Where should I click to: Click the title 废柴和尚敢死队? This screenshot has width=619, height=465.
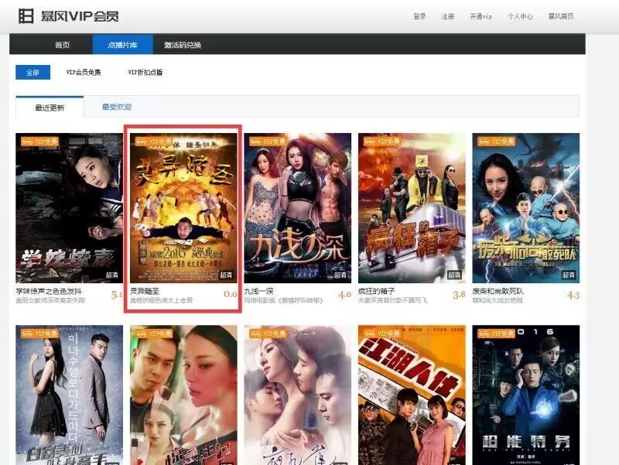coord(498,292)
